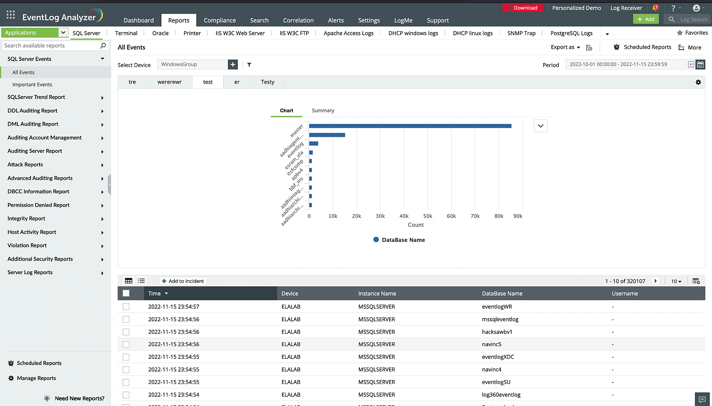Viewport: 712px width, 406px height.
Task: Open the Compliance menu tab
Action: tap(220, 20)
